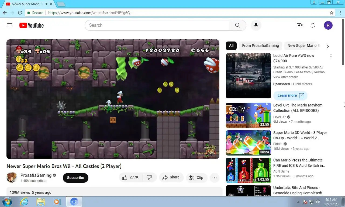Screen dimensions: 345x207
Task: Show hidden tray icons arrow
Action: tap(298, 202)
